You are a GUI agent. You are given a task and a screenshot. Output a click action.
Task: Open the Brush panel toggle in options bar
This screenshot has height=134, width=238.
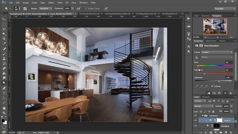point(25,9)
